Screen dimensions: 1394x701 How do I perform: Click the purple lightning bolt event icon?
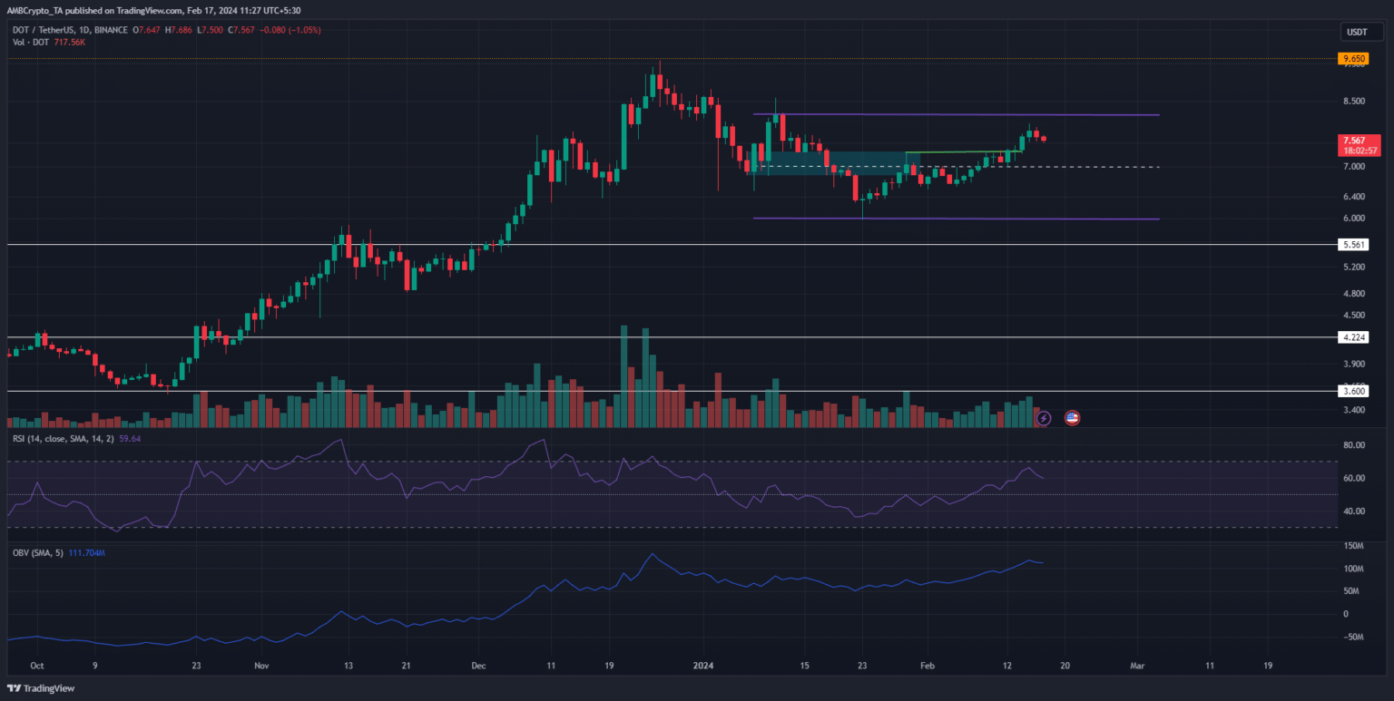pyautogui.click(x=1044, y=418)
